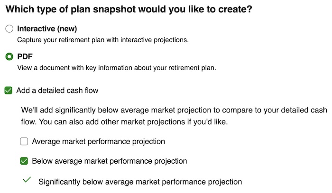Click the "Below average market performance projection" label text
This screenshot has width=332, height=193.
(110, 161)
